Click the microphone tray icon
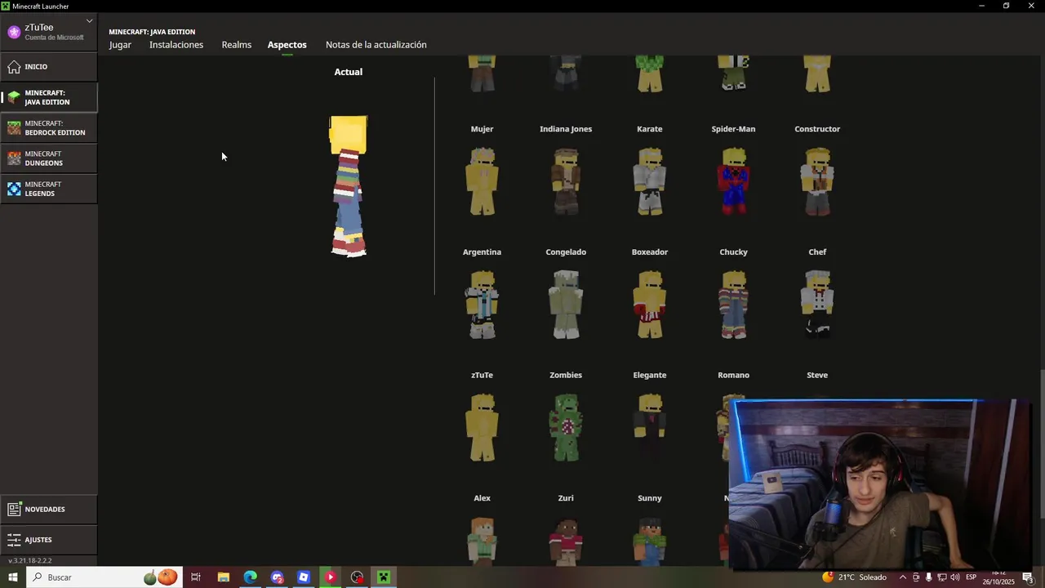Image resolution: width=1045 pixels, height=588 pixels. [928, 577]
